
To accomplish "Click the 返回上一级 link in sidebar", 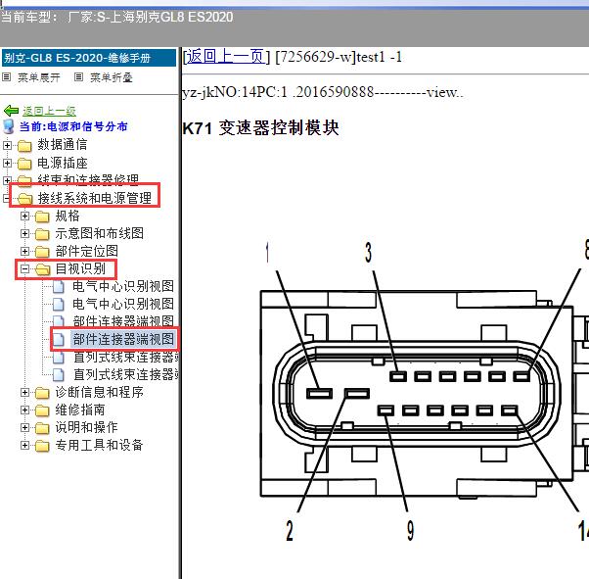I will coord(49,111).
